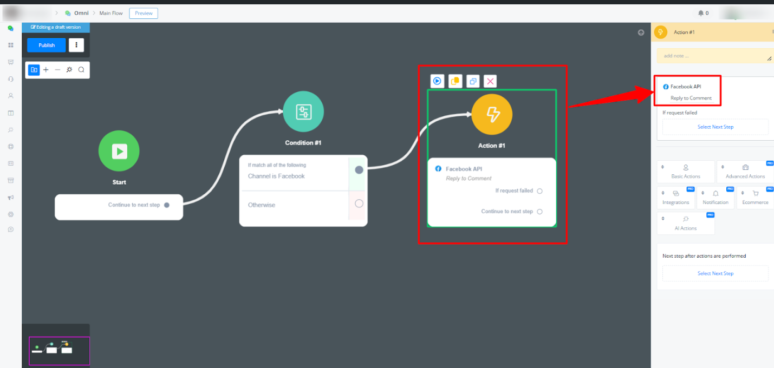Click the zoom in plus icon
The image size is (774, 368).
click(x=46, y=70)
